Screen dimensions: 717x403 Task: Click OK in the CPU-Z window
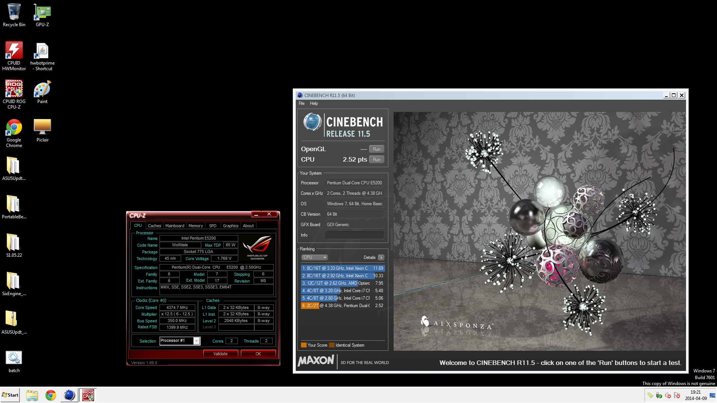click(x=258, y=354)
